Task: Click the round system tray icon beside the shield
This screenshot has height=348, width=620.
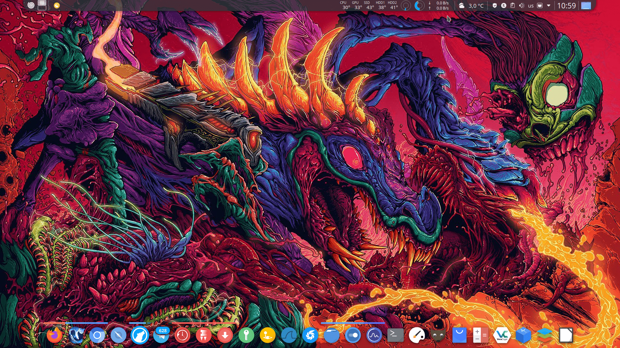Action: click(x=504, y=5)
